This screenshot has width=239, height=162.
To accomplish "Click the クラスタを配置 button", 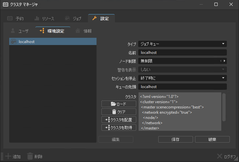I will click(x=119, y=120).
